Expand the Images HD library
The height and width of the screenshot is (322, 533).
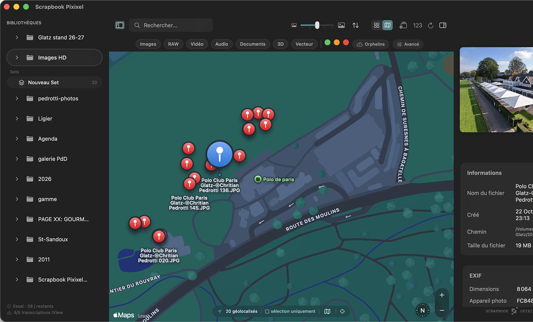click(x=17, y=58)
